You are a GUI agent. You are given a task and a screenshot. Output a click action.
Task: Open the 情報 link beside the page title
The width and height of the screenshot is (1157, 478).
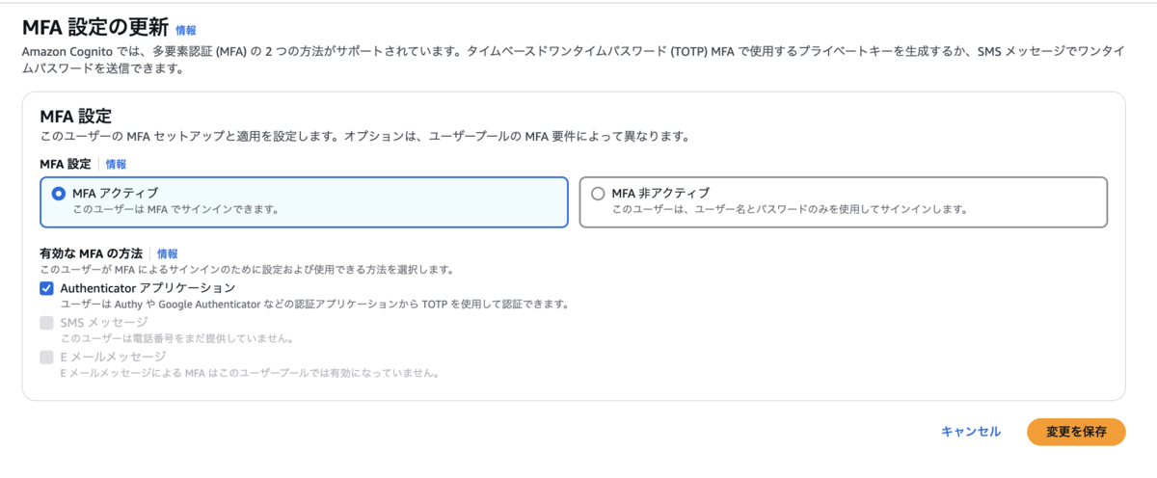[x=186, y=31]
